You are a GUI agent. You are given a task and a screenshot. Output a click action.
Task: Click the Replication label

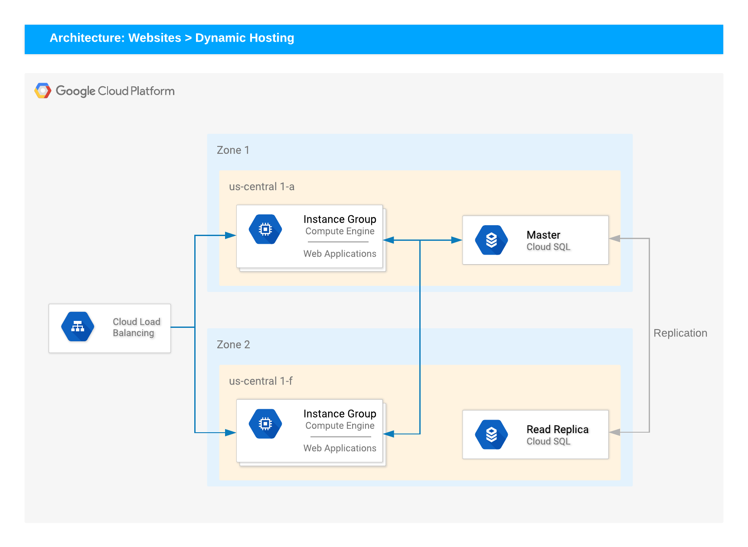point(680,333)
